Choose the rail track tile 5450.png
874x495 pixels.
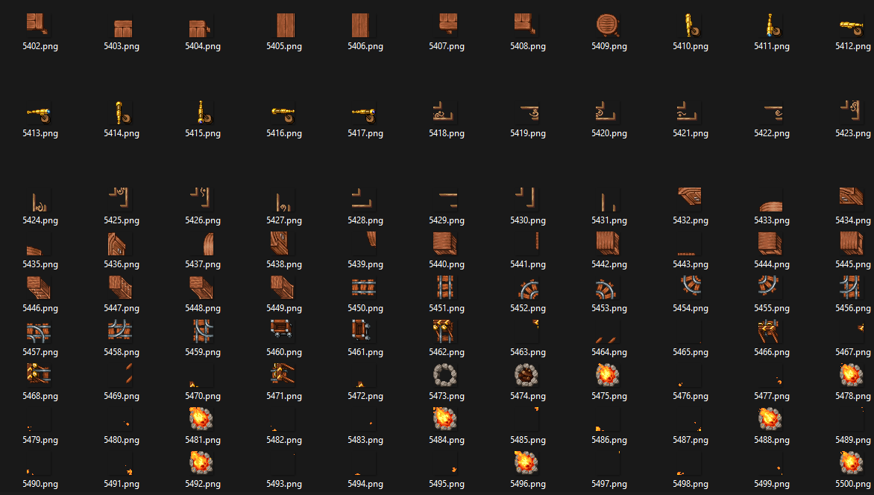click(365, 287)
